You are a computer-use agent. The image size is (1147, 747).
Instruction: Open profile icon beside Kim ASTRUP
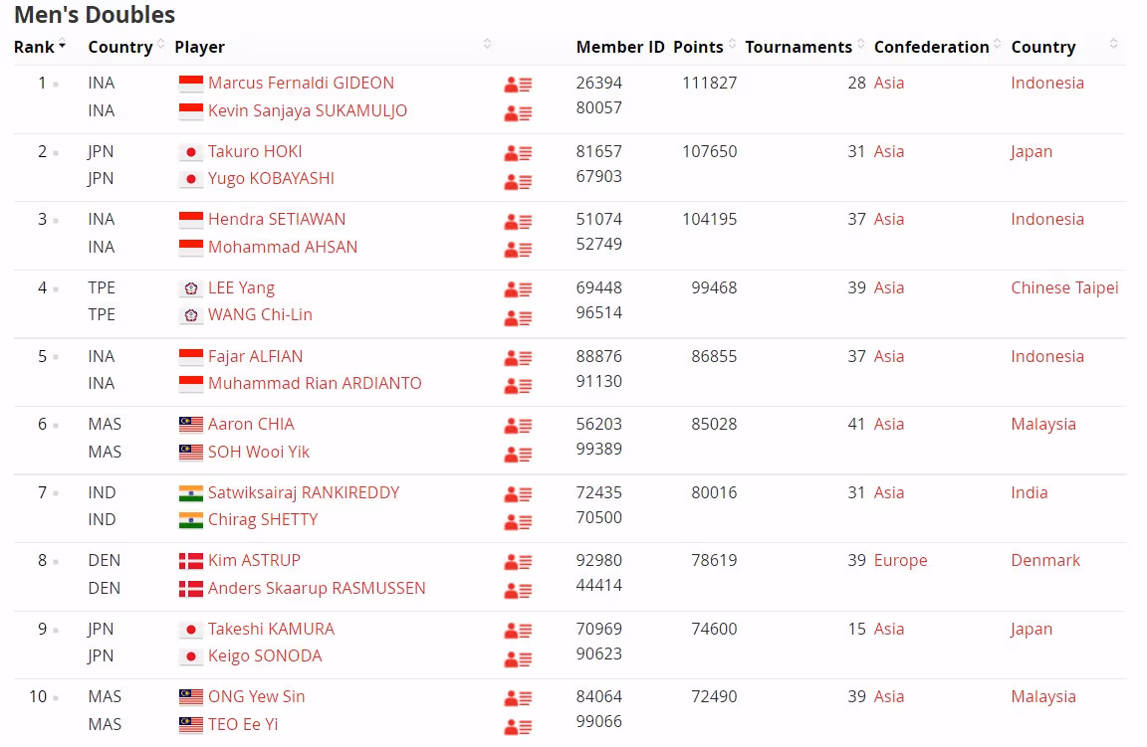point(518,562)
